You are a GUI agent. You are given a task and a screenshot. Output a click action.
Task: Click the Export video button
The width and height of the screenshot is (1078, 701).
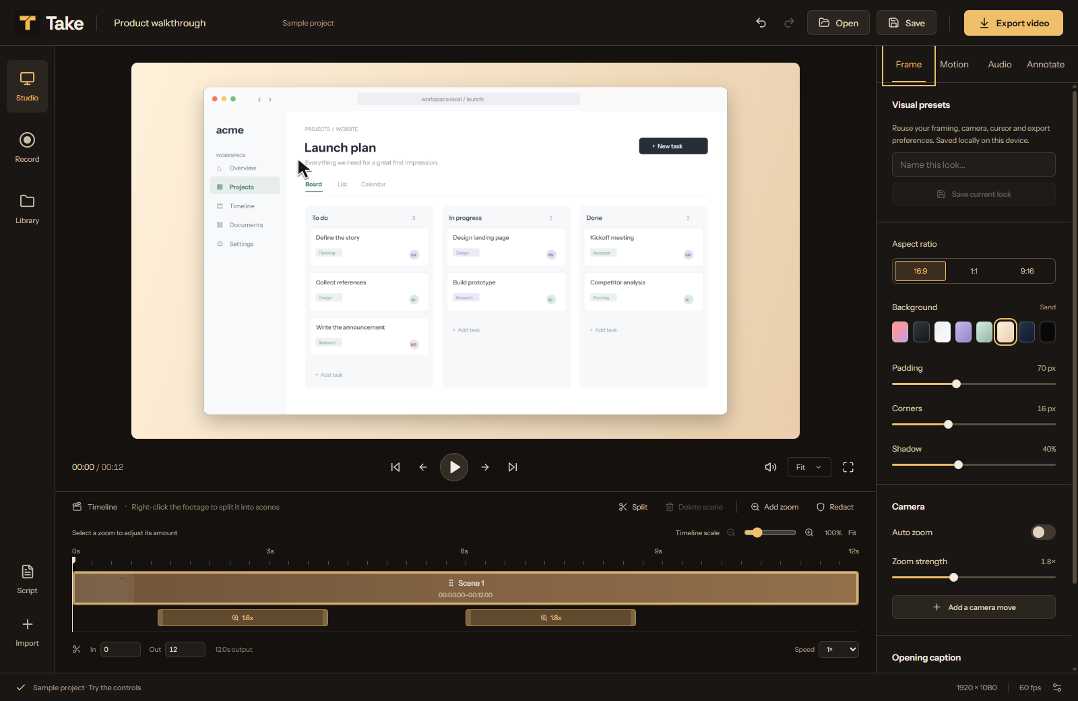tap(1013, 23)
